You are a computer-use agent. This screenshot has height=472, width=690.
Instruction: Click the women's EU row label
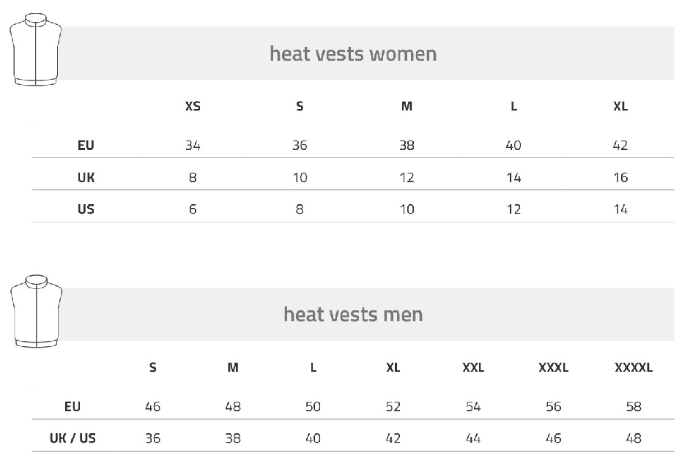(x=86, y=145)
